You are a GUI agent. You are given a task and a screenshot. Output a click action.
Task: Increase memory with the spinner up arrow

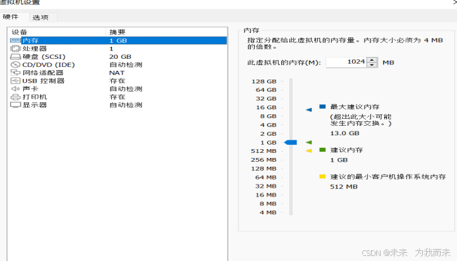[372, 59]
